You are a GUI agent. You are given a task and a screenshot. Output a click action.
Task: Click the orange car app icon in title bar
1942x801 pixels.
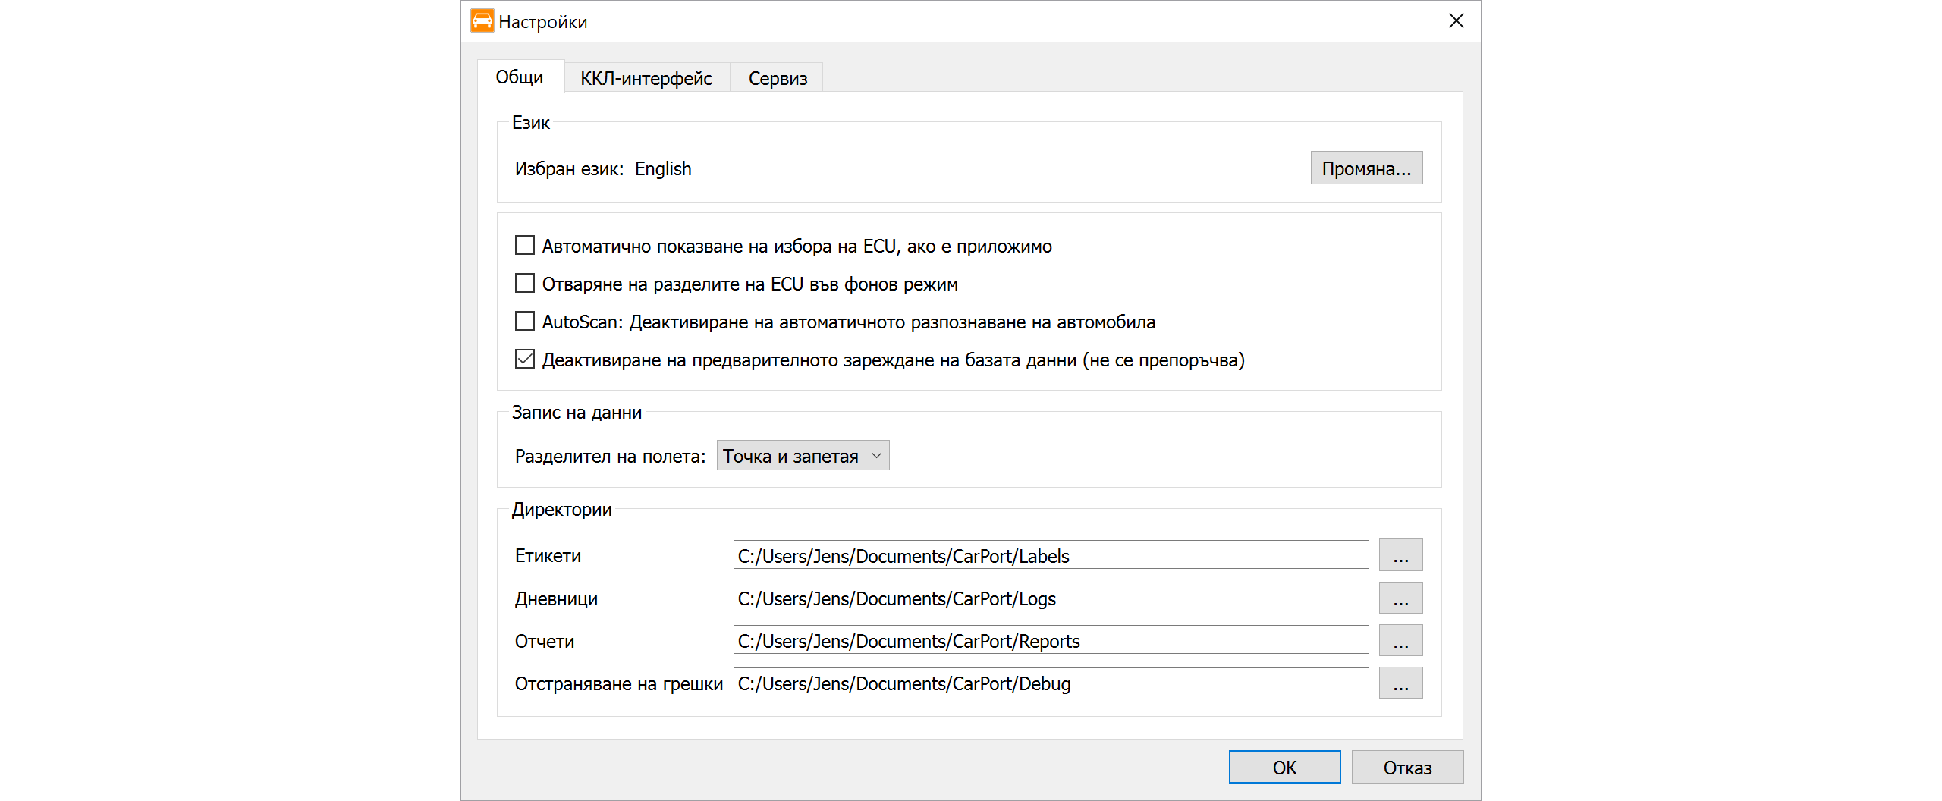click(482, 20)
